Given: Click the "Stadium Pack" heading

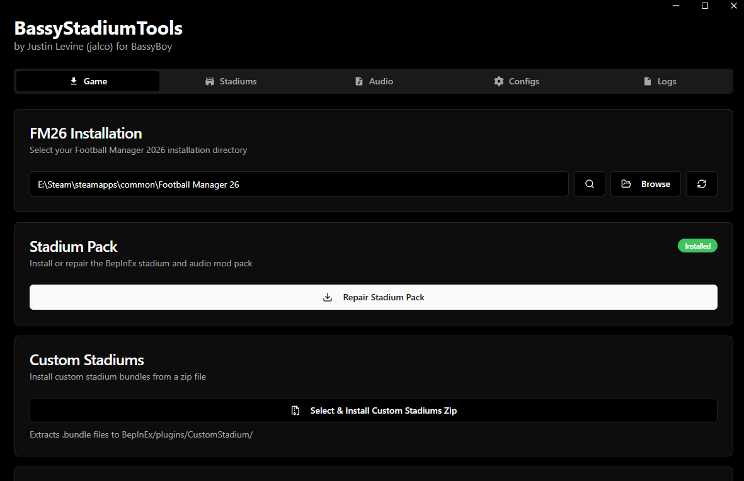Looking at the screenshot, I should [x=74, y=247].
